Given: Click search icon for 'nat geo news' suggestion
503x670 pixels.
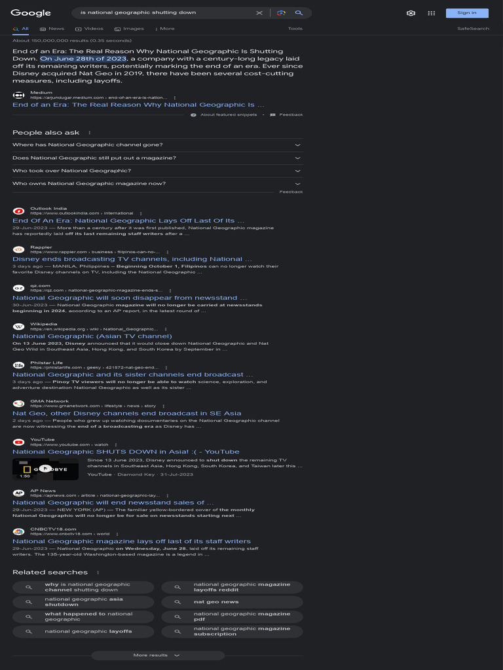Looking at the screenshot, I should pos(177,602).
